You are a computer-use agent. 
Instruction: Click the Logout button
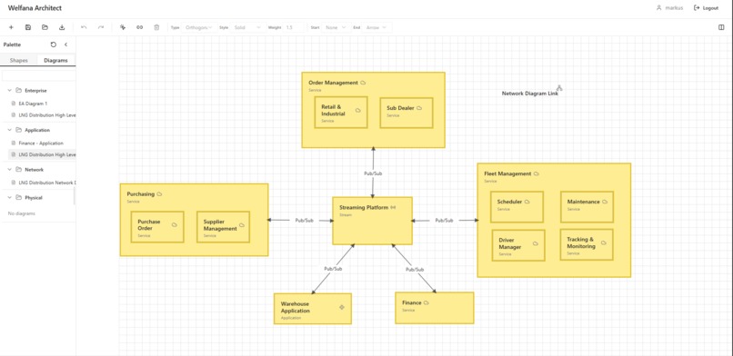(x=706, y=8)
